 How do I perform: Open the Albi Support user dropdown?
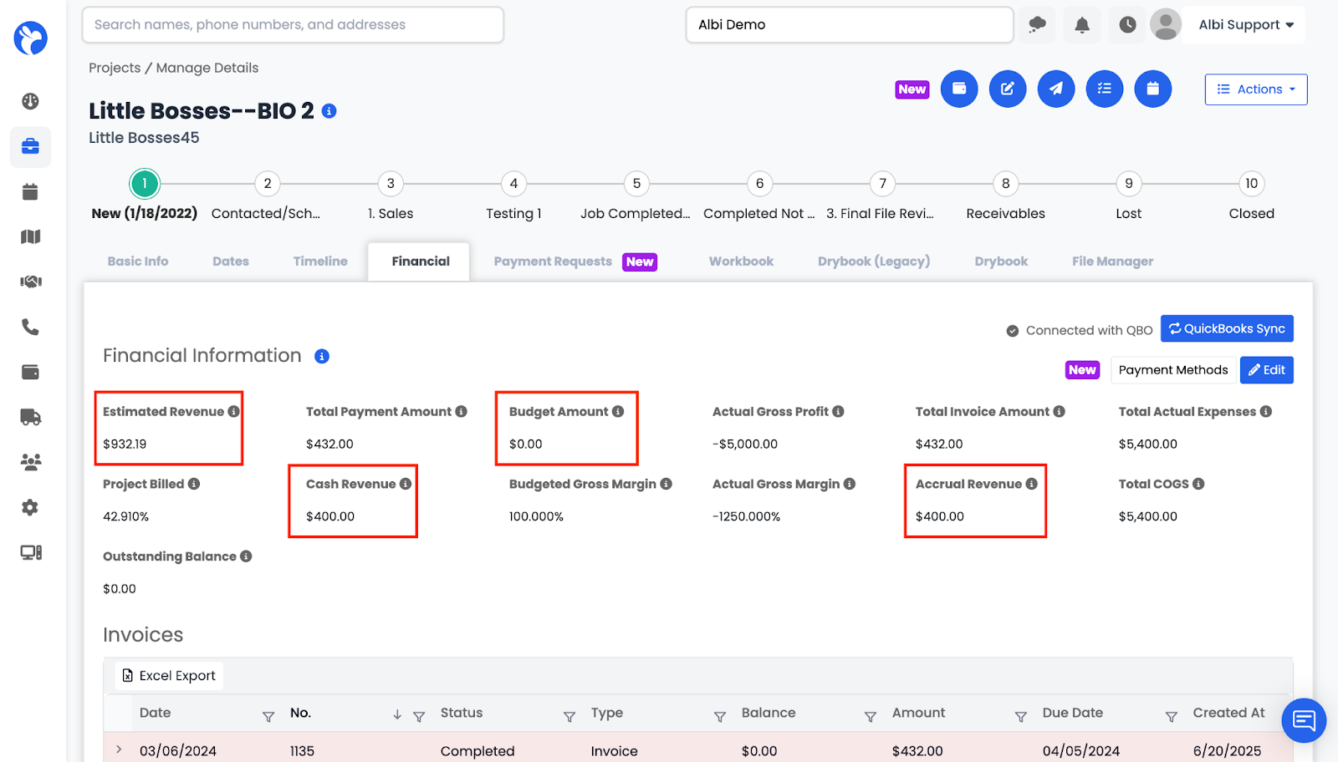(1245, 25)
